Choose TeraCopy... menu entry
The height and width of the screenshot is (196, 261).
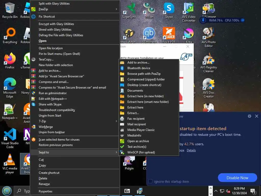point(75,59)
